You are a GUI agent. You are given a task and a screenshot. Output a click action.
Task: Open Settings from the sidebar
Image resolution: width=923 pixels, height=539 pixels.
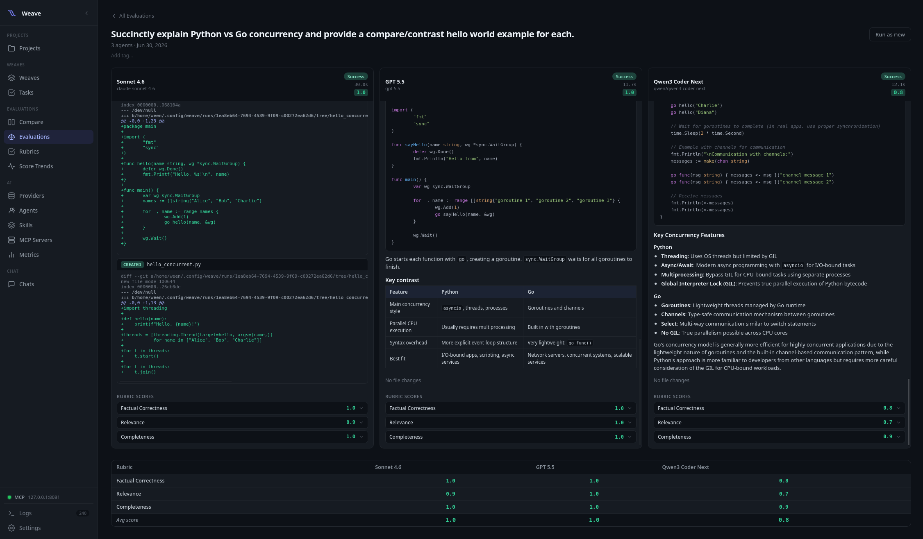point(48,528)
